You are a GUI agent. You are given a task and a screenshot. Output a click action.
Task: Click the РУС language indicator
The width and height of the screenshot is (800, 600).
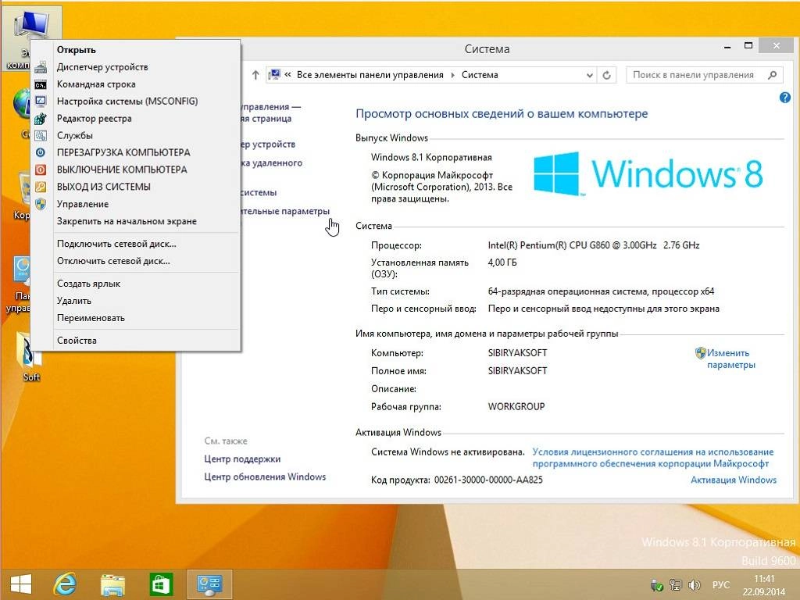(x=720, y=584)
